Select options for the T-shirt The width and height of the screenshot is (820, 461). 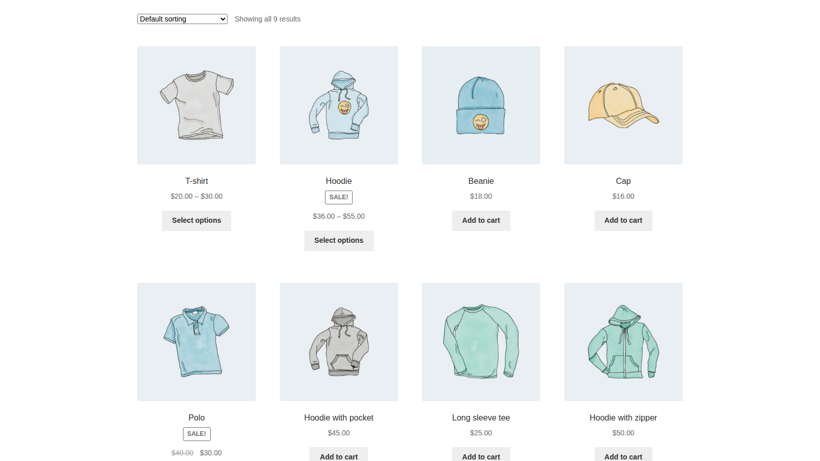196,220
